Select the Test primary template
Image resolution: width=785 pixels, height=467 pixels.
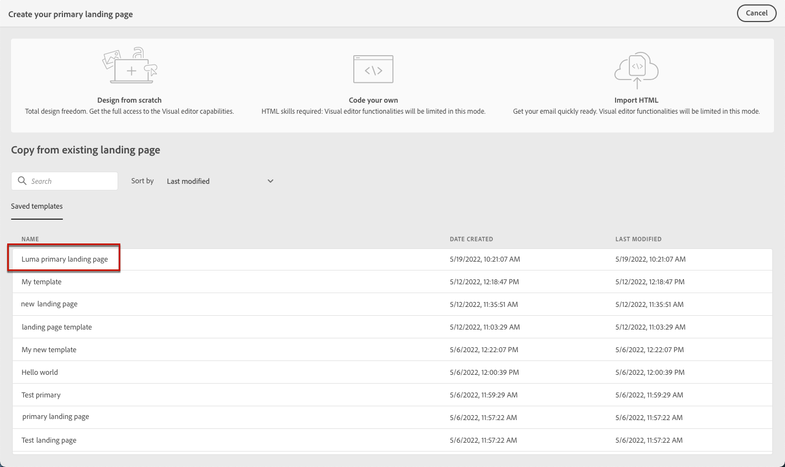coord(41,395)
